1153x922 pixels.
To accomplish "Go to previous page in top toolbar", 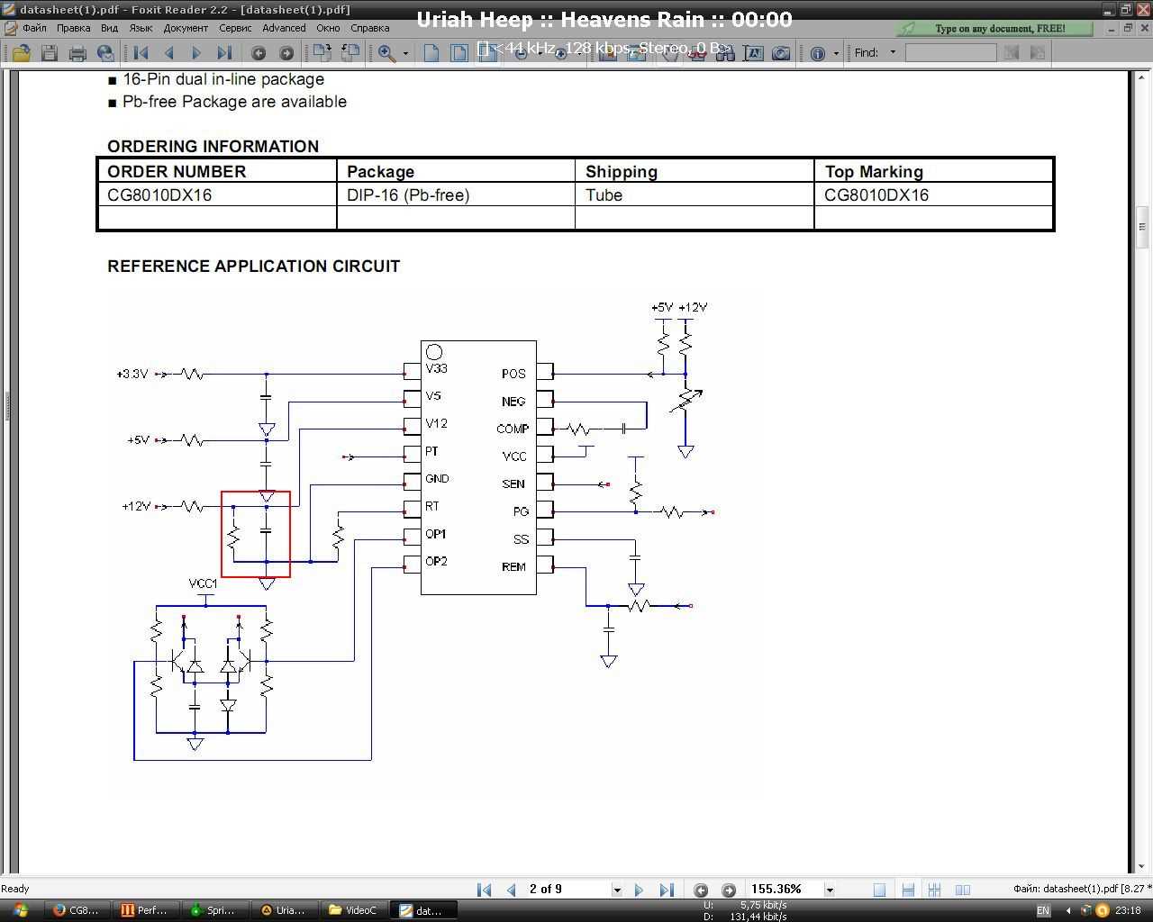I will pyautogui.click(x=168, y=53).
